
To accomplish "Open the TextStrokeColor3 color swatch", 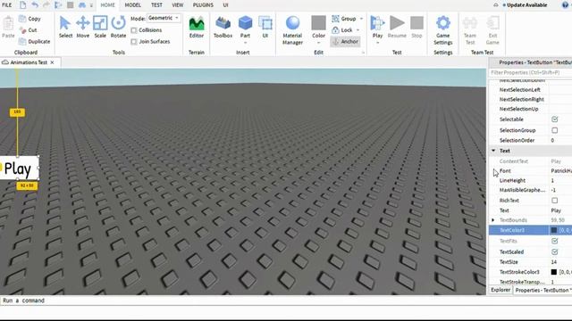I will (x=554, y=272).
